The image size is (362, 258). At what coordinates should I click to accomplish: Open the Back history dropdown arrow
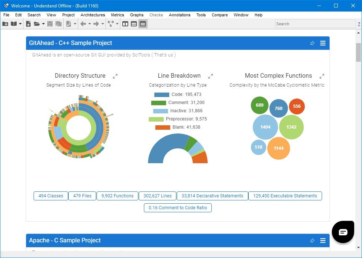tap(89, 24)
